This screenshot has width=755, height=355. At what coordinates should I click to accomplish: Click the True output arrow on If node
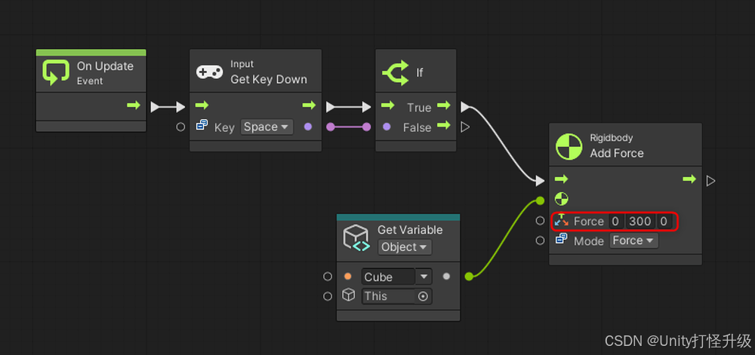[444, 106]
